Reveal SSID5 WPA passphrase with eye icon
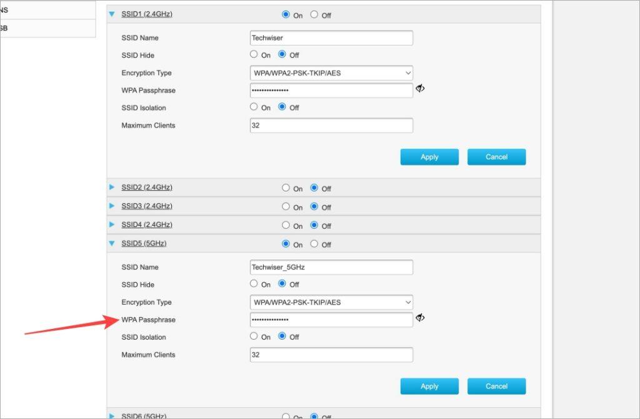Image resolution: width=640 pixels, height=419 pixels. tap(420, 317)
